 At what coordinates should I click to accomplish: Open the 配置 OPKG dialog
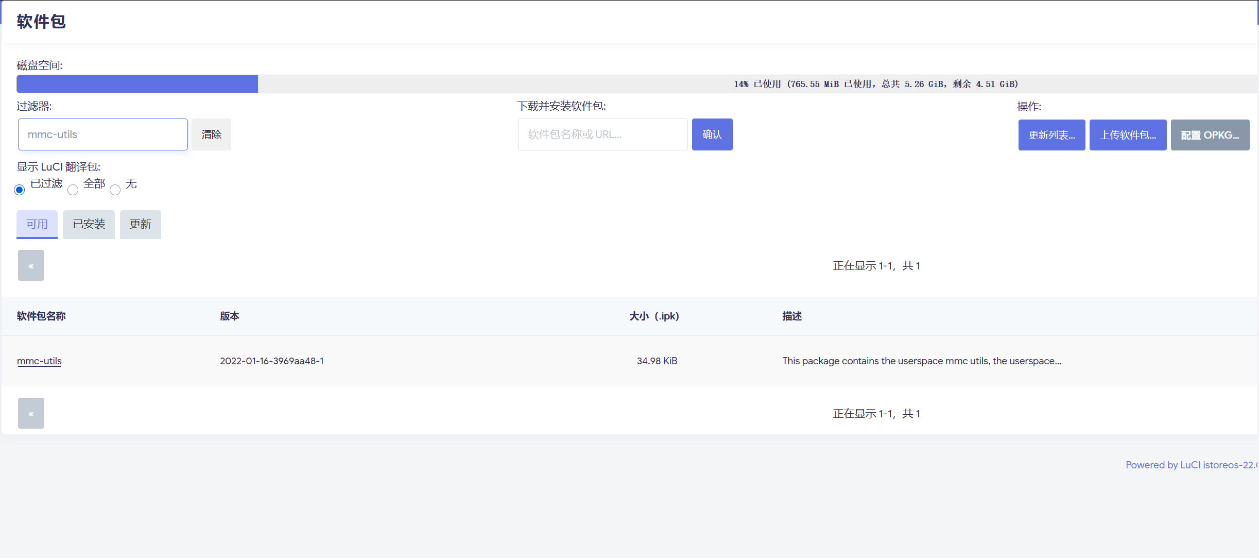1210,134
